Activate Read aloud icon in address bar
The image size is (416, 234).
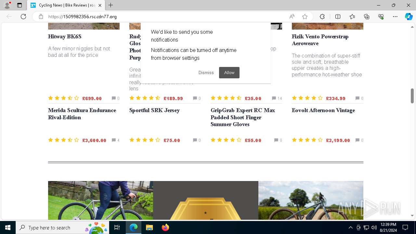(292, 17)
